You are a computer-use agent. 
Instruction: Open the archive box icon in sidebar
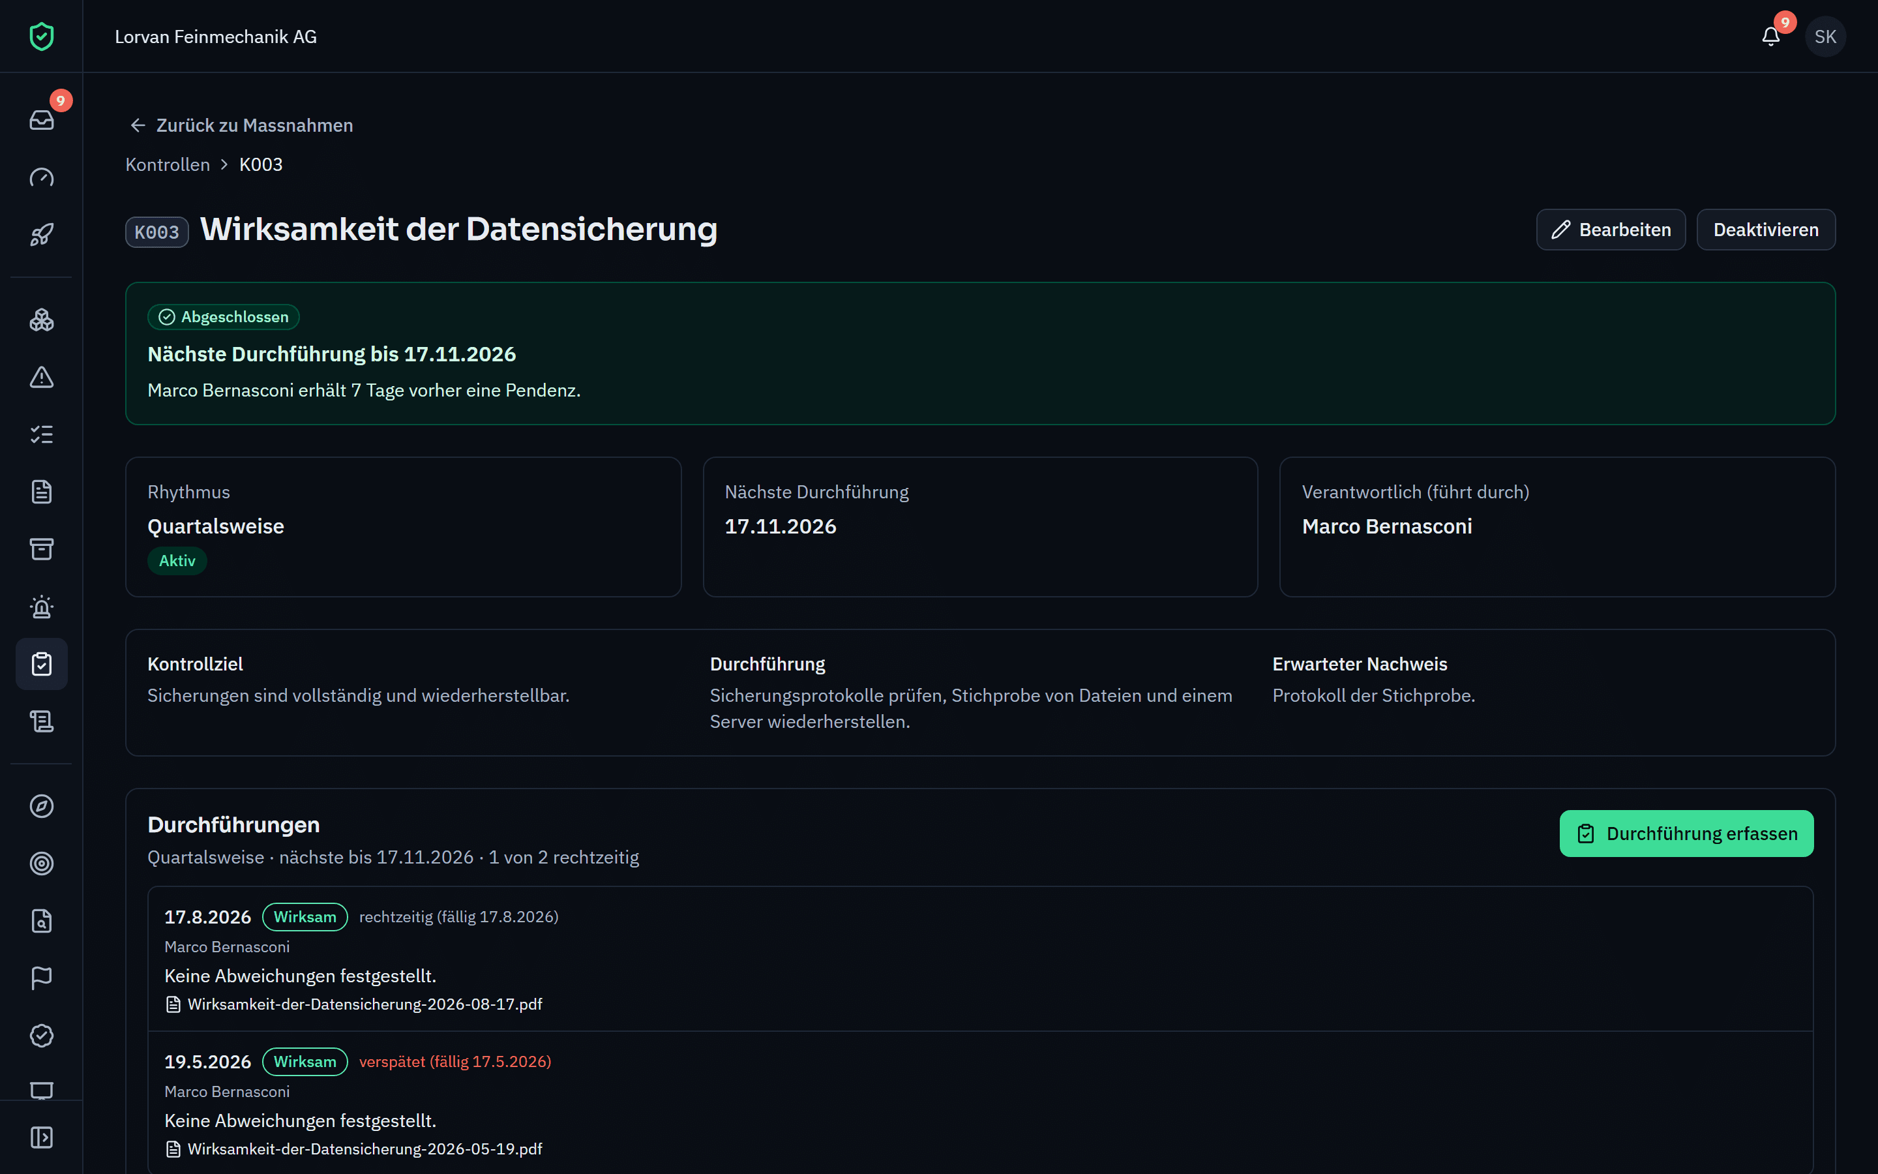41,550
